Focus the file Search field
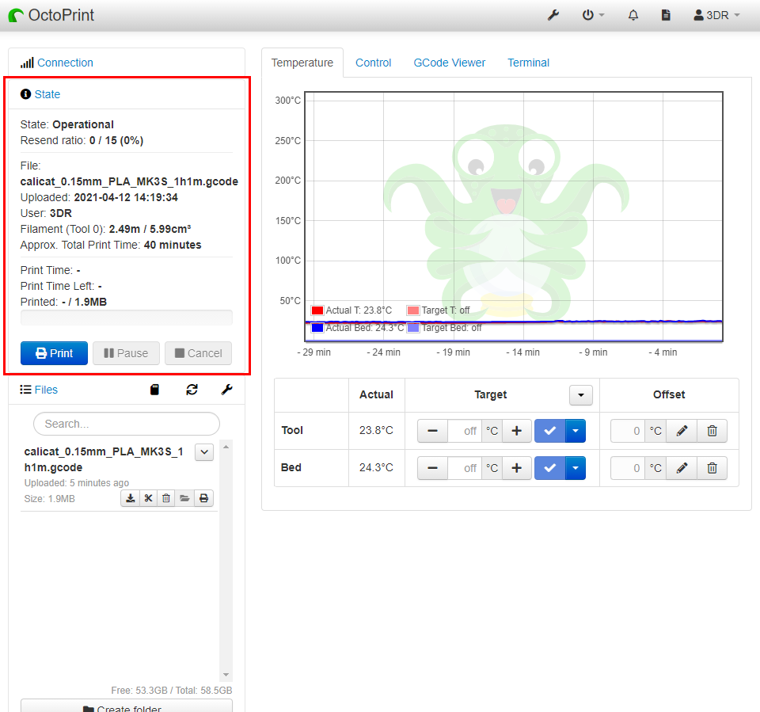 (x=127, y=424)
